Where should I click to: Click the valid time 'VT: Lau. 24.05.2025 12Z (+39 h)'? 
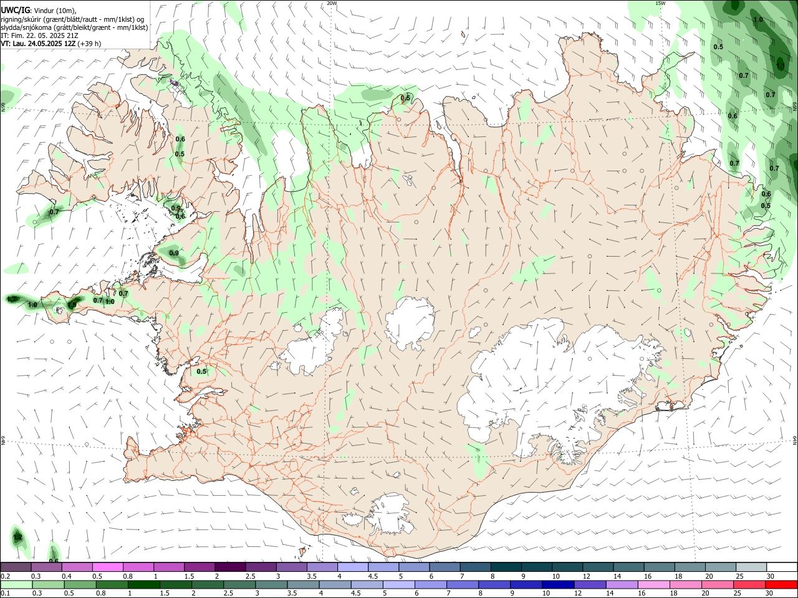click(x=51, y=44)
